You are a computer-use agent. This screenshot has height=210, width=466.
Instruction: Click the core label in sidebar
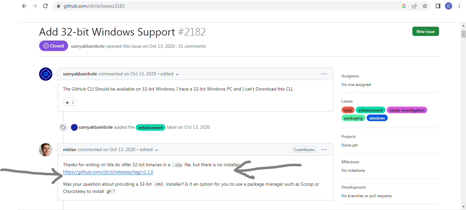(x=348, y=110)
